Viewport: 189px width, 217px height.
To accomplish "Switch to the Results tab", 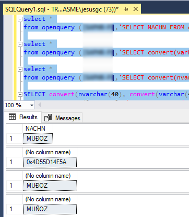I will click(x=23, y=117).
